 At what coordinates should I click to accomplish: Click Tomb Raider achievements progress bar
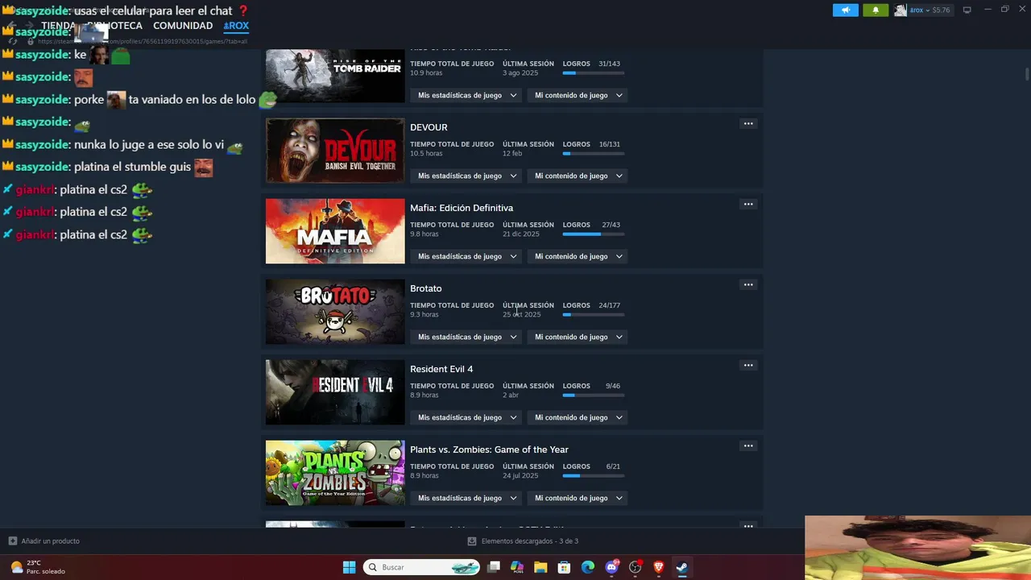(x=594, y=73)
